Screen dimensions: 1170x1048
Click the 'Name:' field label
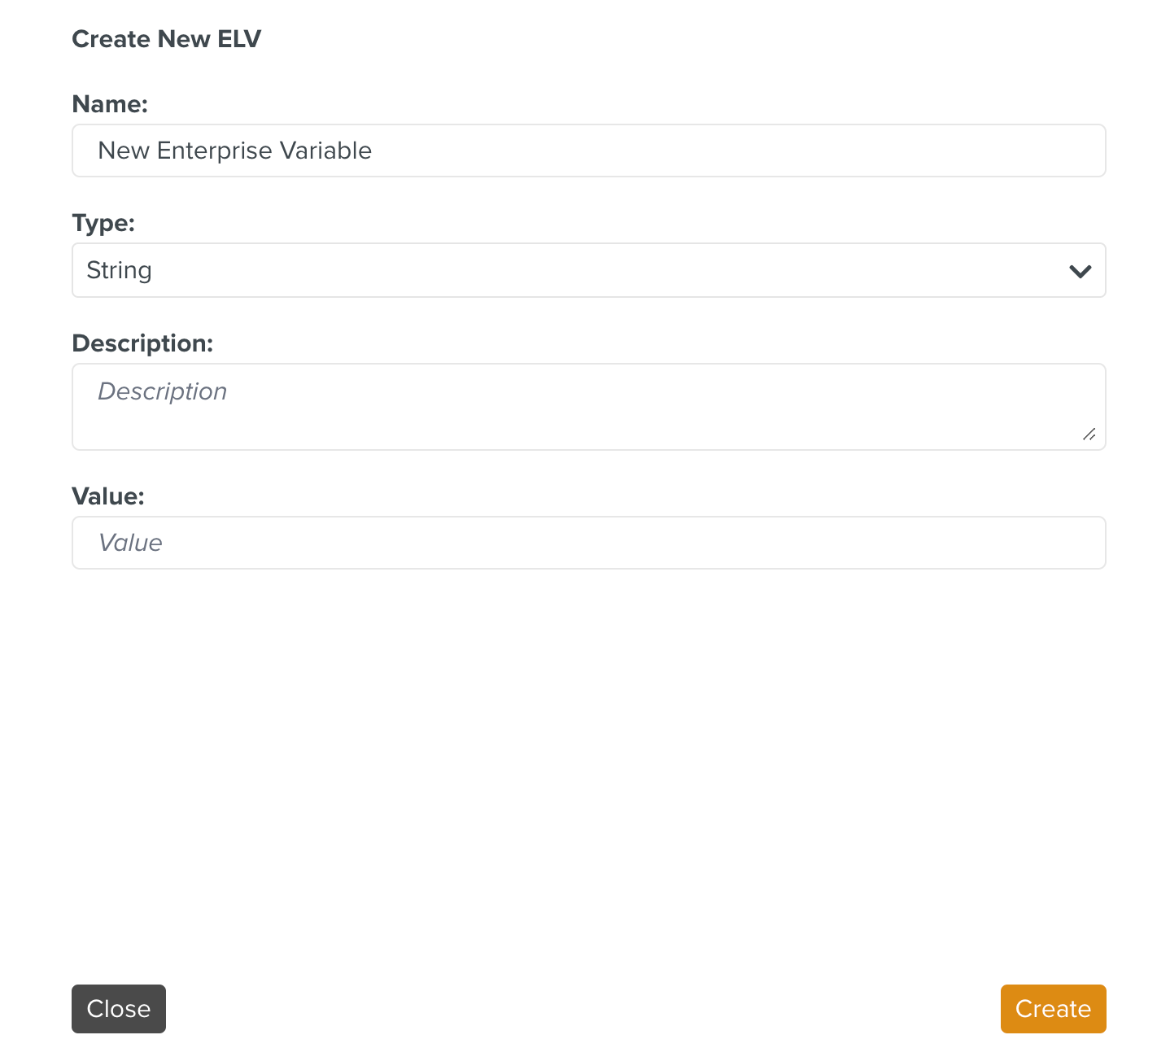[110, 104]
